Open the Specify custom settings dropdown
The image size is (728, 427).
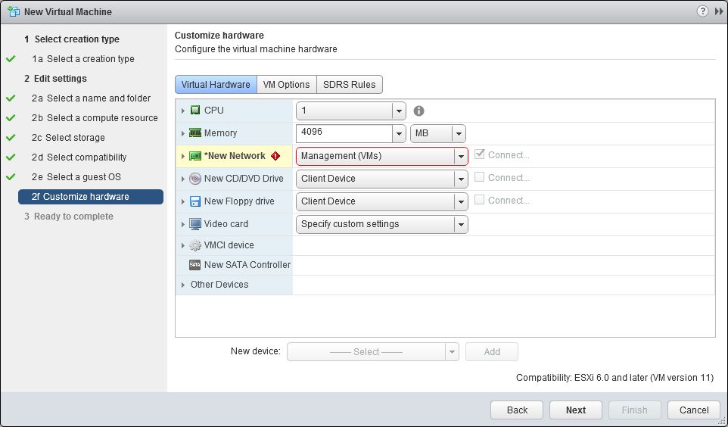(381, 224)
